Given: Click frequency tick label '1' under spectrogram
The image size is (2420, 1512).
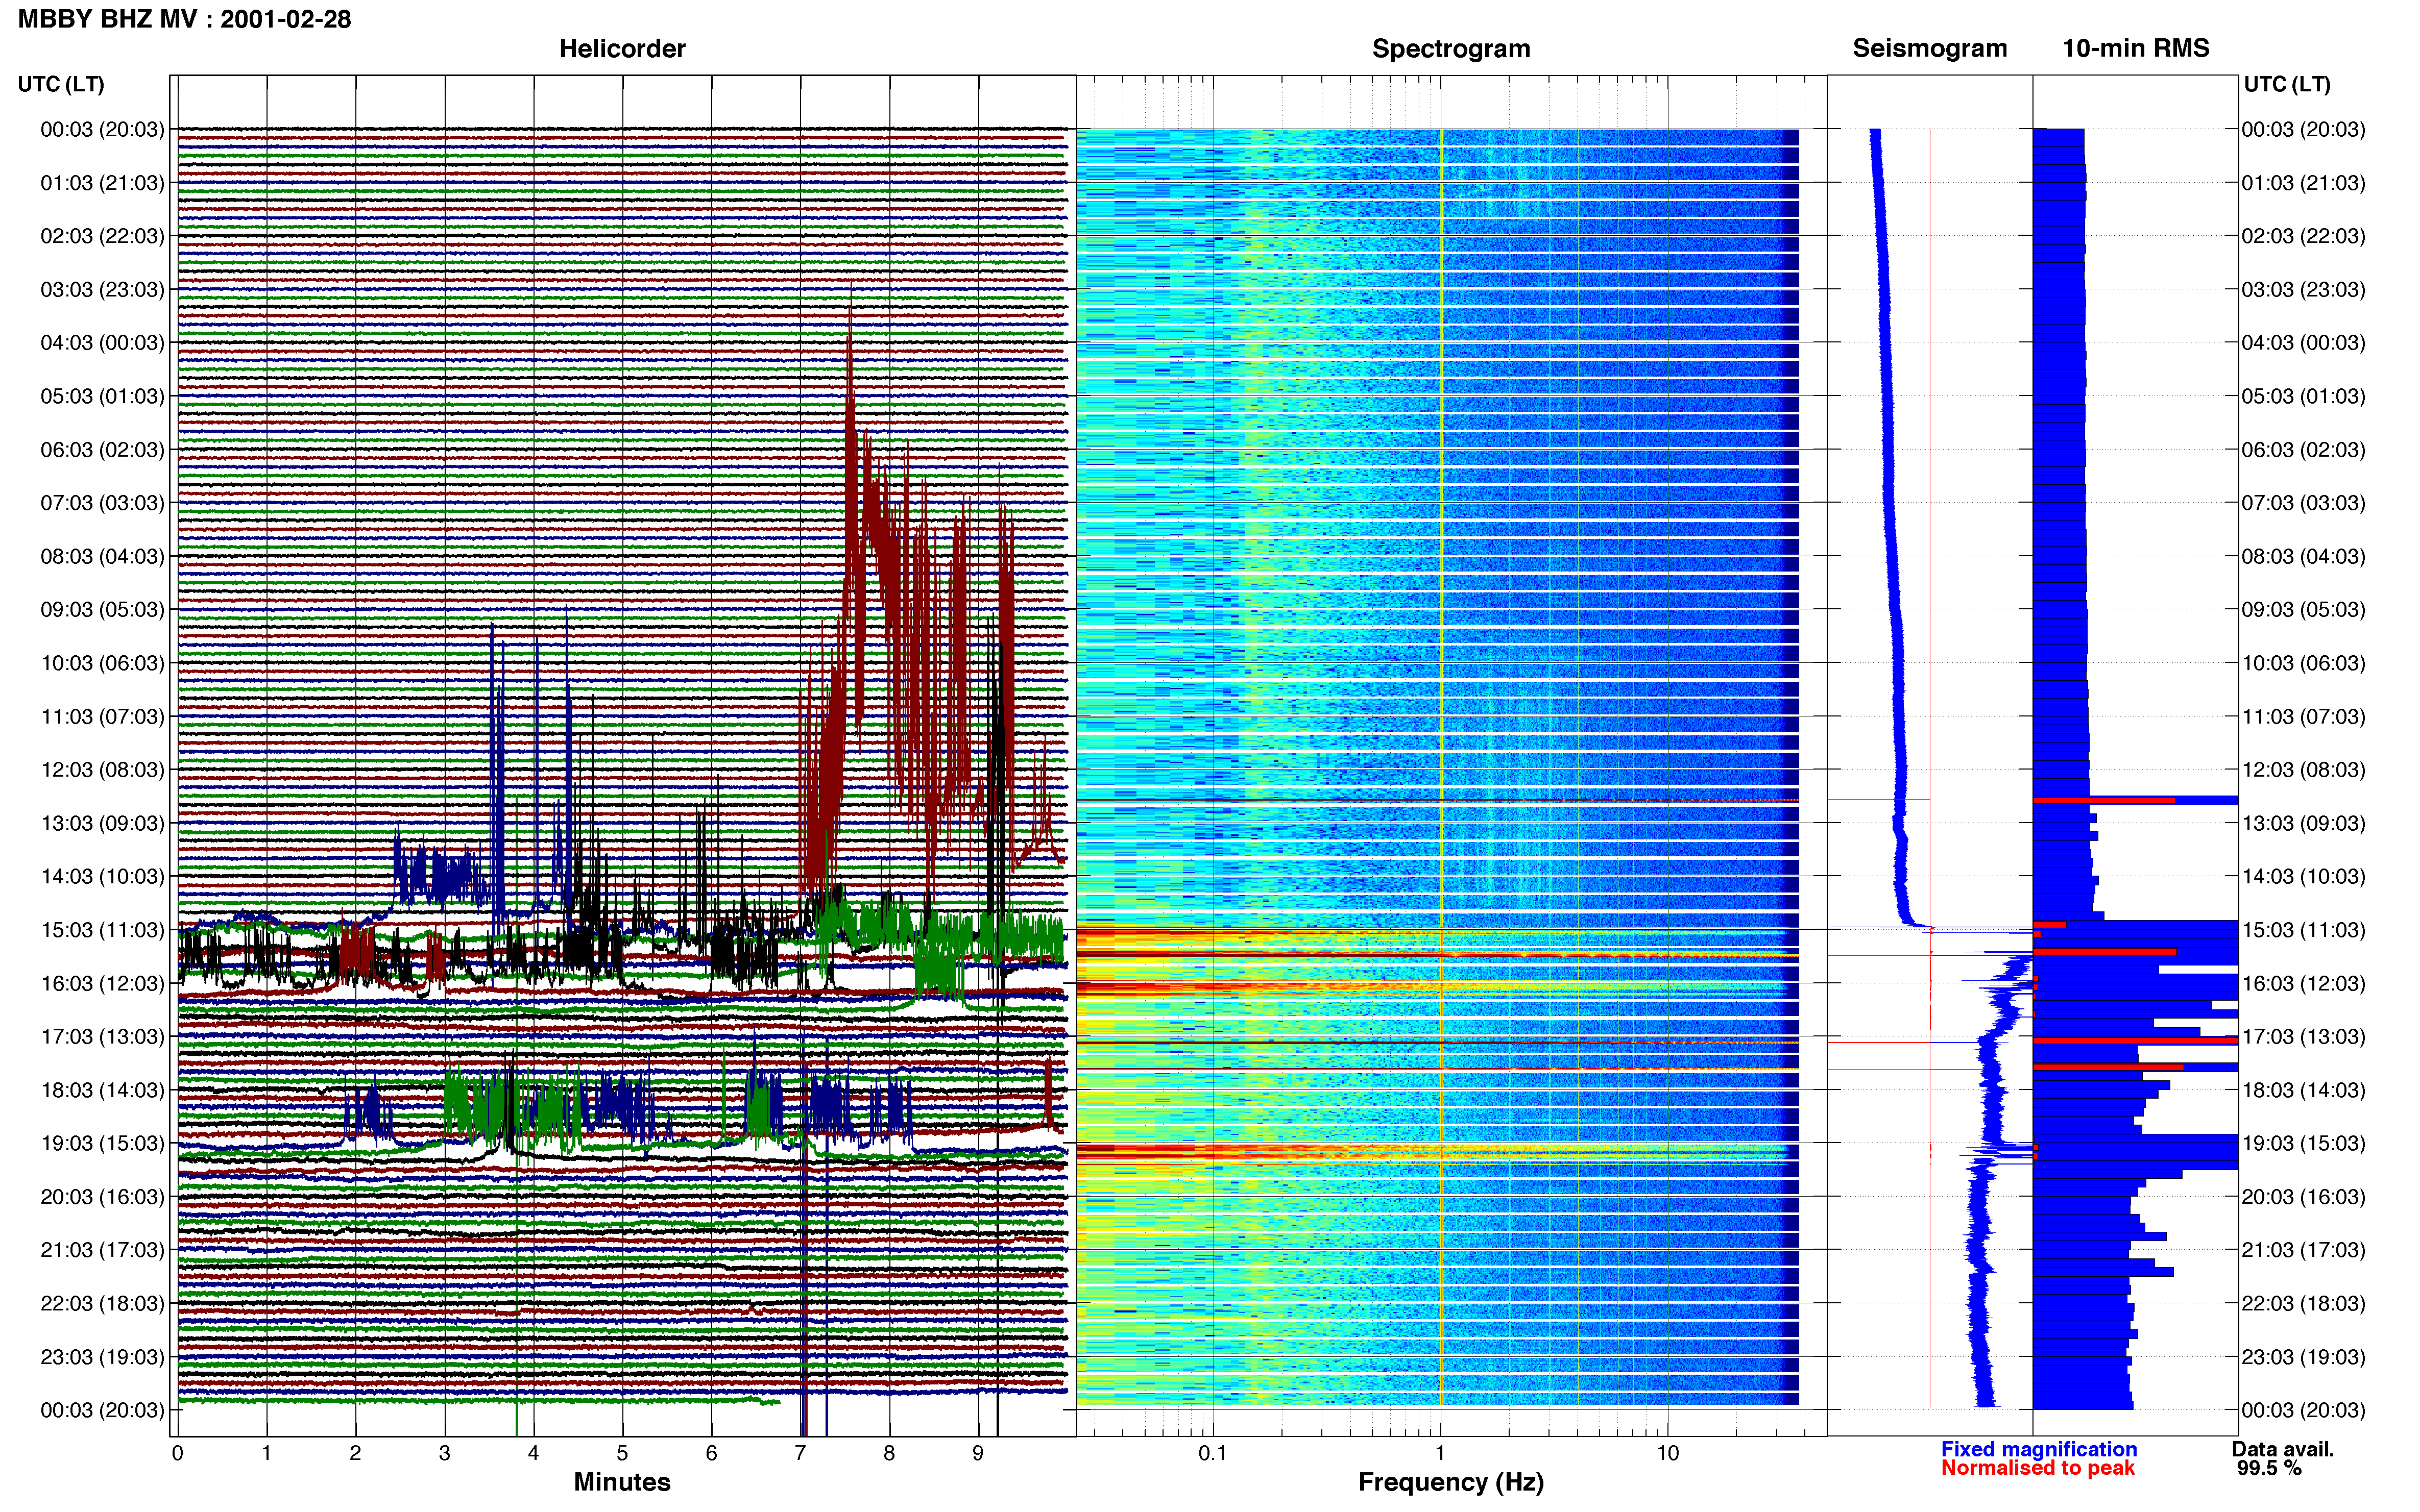Looking at the screenshot, I should [1440, 1453].
